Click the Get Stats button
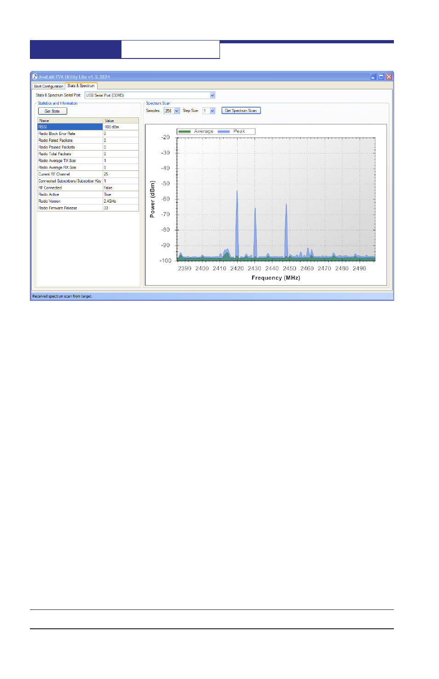Screen dimensions: 439x679 (52, 111)
